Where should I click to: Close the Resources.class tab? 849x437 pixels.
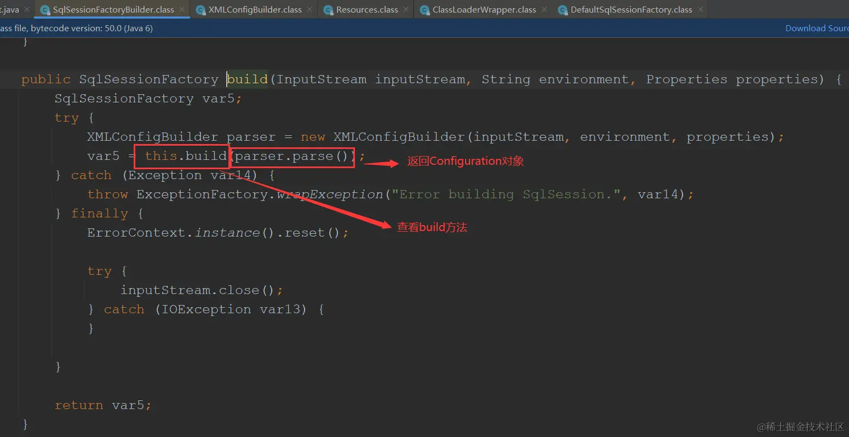[406, 9]
